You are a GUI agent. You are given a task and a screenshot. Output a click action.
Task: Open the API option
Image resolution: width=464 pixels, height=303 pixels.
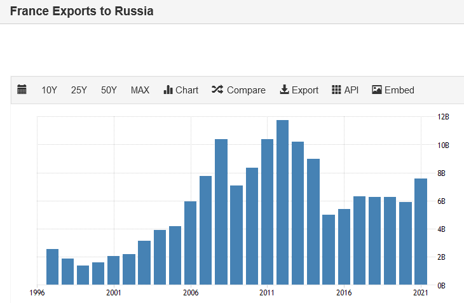click(345, 90)
